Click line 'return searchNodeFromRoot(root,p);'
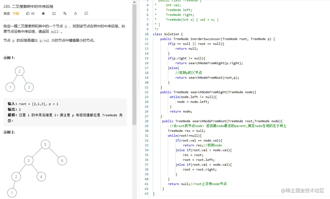Image resolution: width=330 pixels, height=199 pixels. point(207,78)
